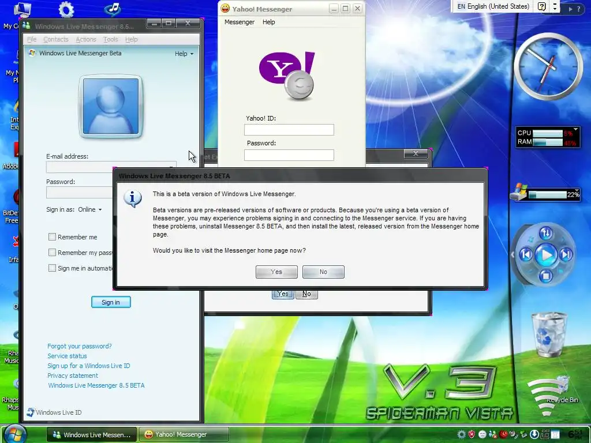The image size is (591, 443).
Task: Open the Help menu in Windows Live Messenger menu bar
Action: point(131,39)
